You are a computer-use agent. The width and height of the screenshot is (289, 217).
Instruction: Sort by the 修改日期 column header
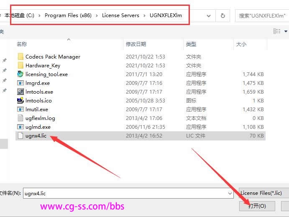tap(136, 44)
